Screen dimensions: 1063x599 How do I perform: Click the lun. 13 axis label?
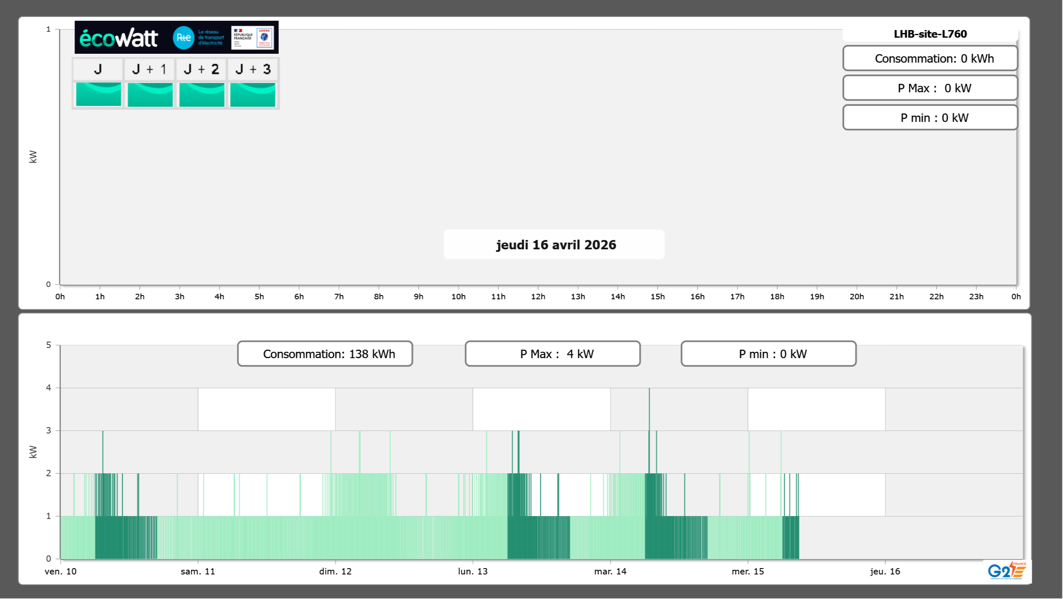[473, 571]
